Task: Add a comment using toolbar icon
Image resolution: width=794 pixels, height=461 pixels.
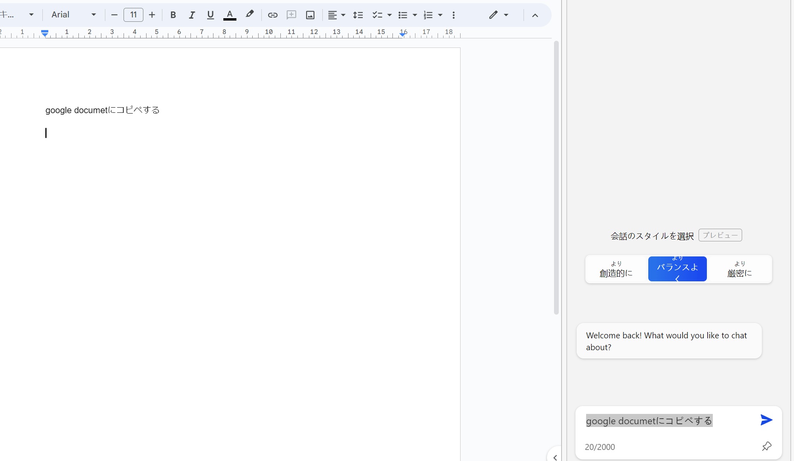Action: (x=291, y=15)
